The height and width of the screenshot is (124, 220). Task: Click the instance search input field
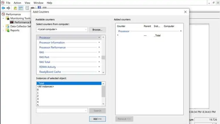(x=62, y=111)
